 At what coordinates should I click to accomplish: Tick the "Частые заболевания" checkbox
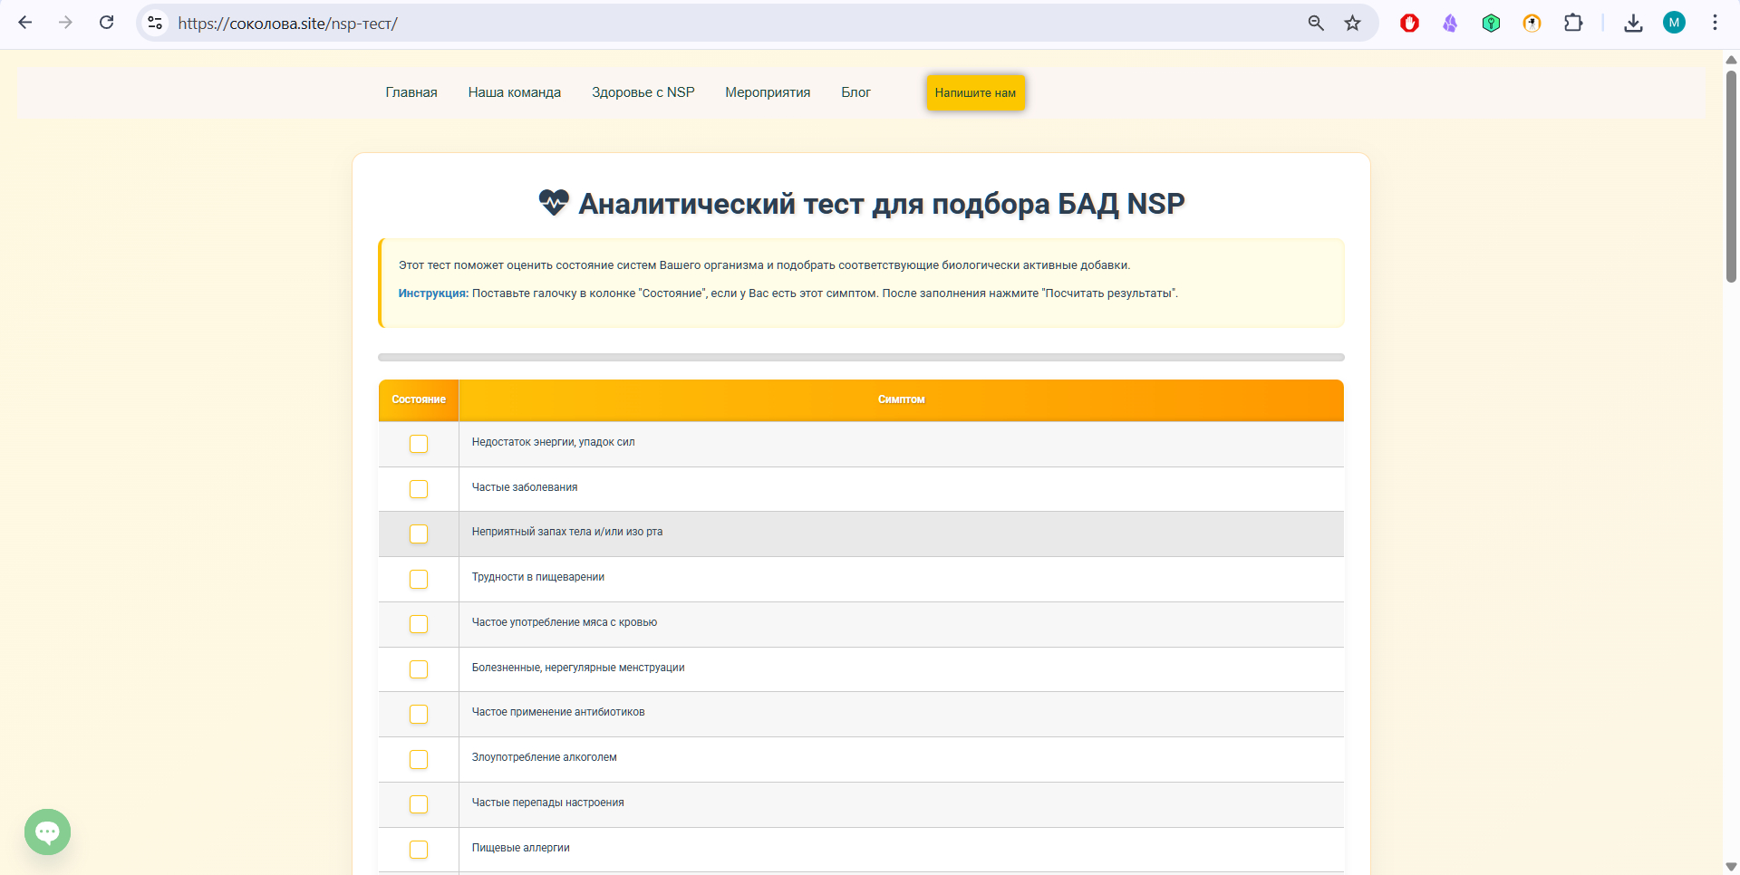(418, 489)
